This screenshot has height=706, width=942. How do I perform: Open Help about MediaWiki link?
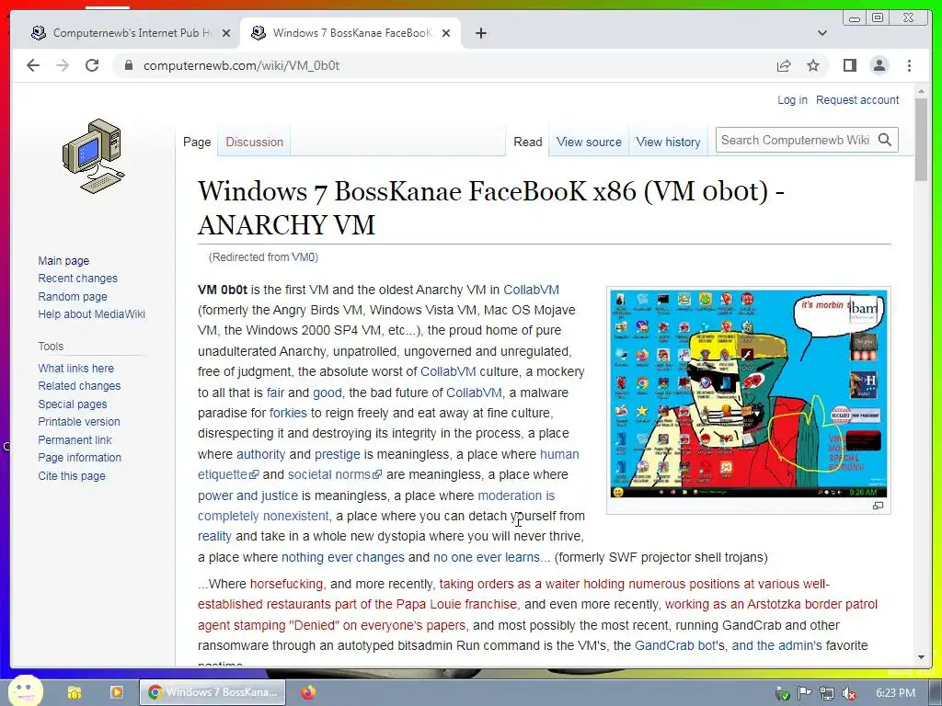91,314
